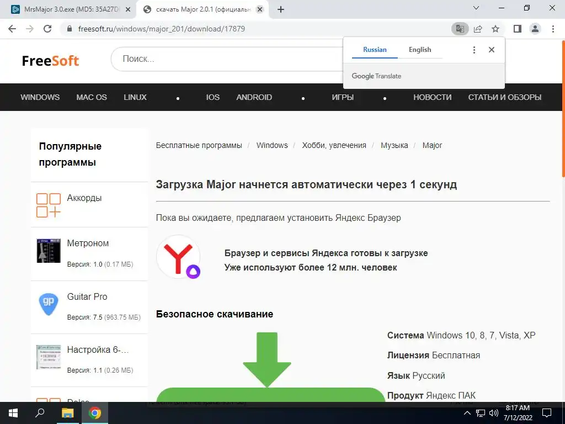Open the Windows Start menu
Screen dimensions: 565x424
[x=13, y=413]
